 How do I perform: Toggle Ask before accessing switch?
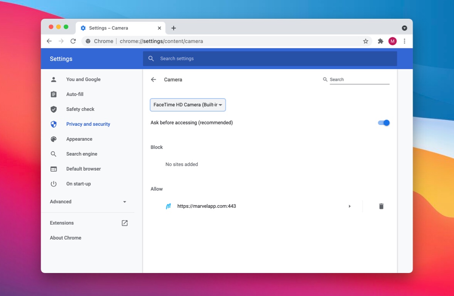pos(384,123)
